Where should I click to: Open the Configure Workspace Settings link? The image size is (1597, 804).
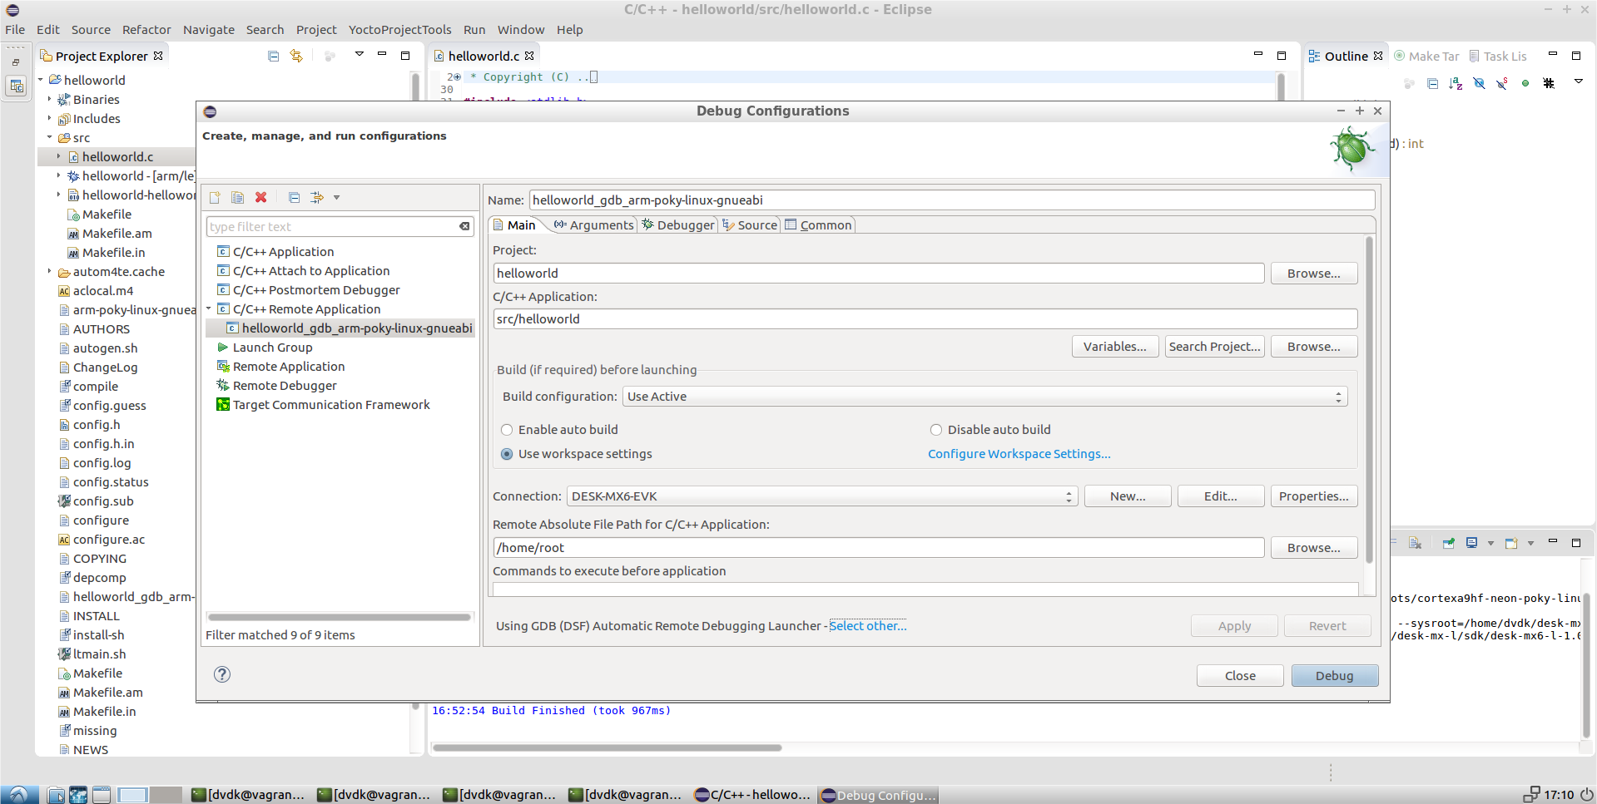tap(1019, 454)
